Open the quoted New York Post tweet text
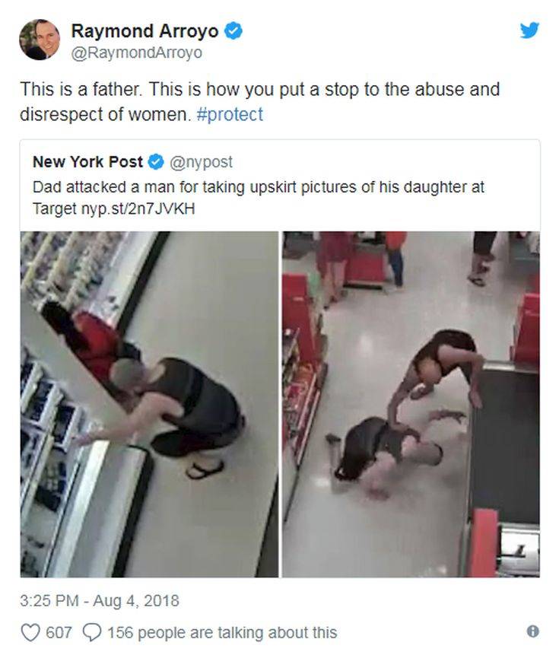 pyautogui.click(x=259, y=198)
